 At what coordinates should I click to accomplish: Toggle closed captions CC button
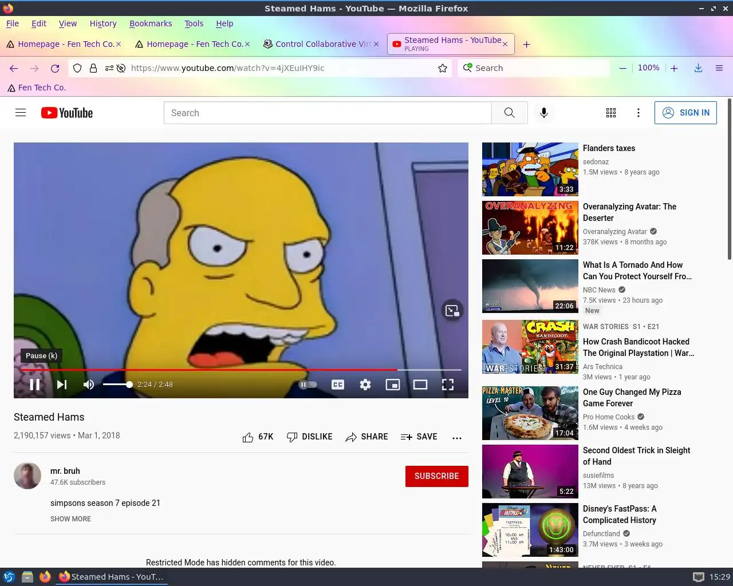[x=338, y=385]
